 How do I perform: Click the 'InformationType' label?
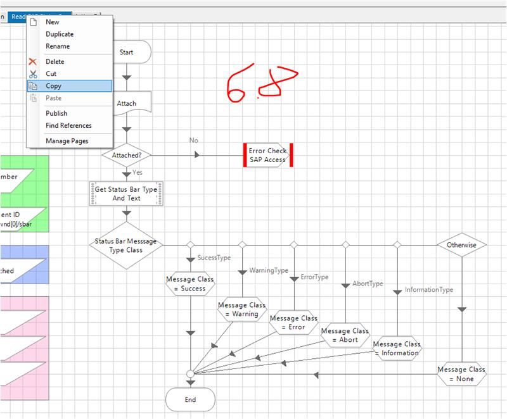[x=429, y=289]
